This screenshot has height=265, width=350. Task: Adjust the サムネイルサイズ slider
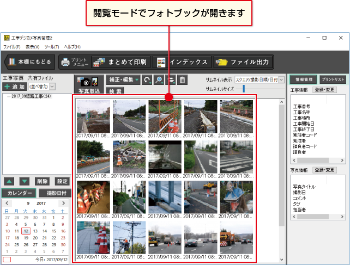pos(244,88)
